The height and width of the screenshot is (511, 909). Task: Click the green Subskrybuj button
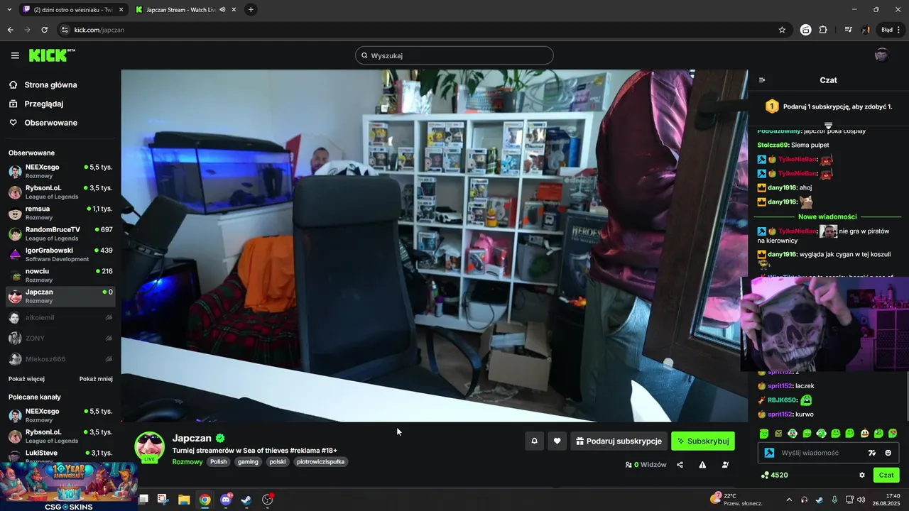703,441
